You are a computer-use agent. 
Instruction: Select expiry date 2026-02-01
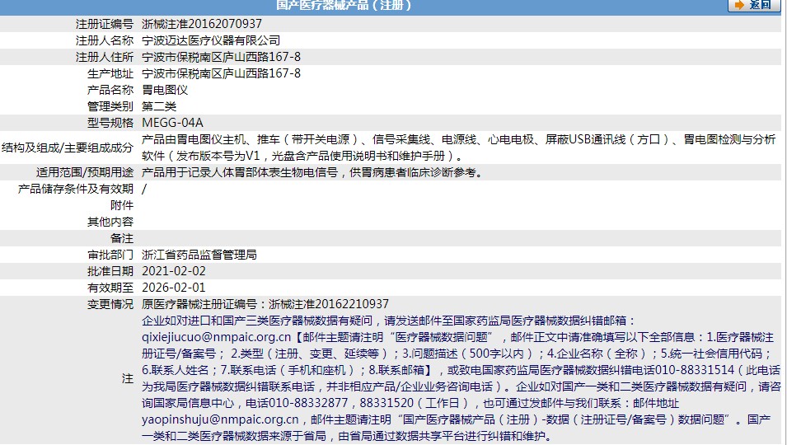pyautogui.click(x=174, y=288)
